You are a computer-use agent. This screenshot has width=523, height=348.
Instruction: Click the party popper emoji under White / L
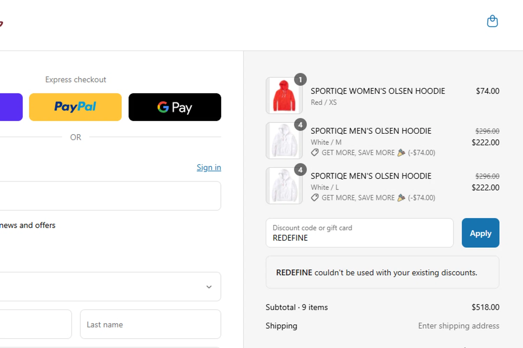point(401,198)
